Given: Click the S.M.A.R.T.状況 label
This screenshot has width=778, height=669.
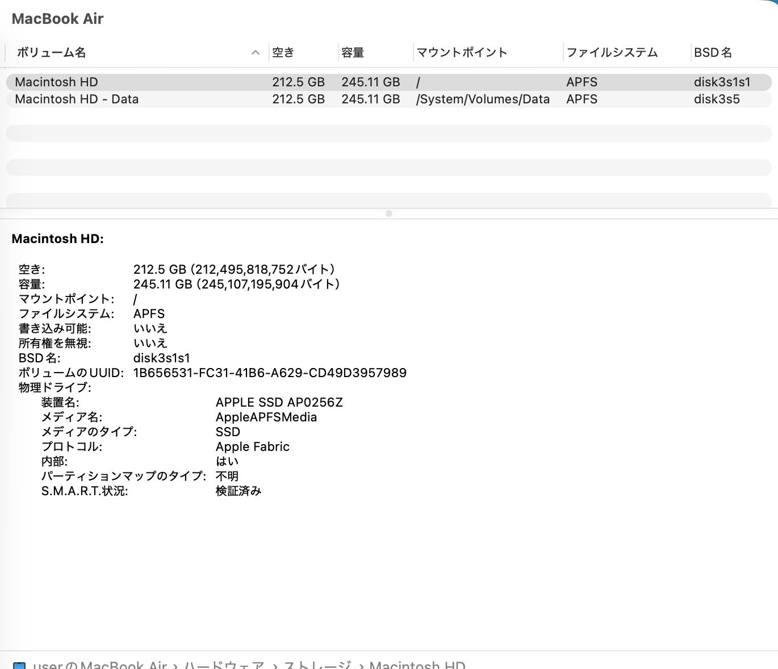Looking at the screenshot, I should (x=85, y=491).
